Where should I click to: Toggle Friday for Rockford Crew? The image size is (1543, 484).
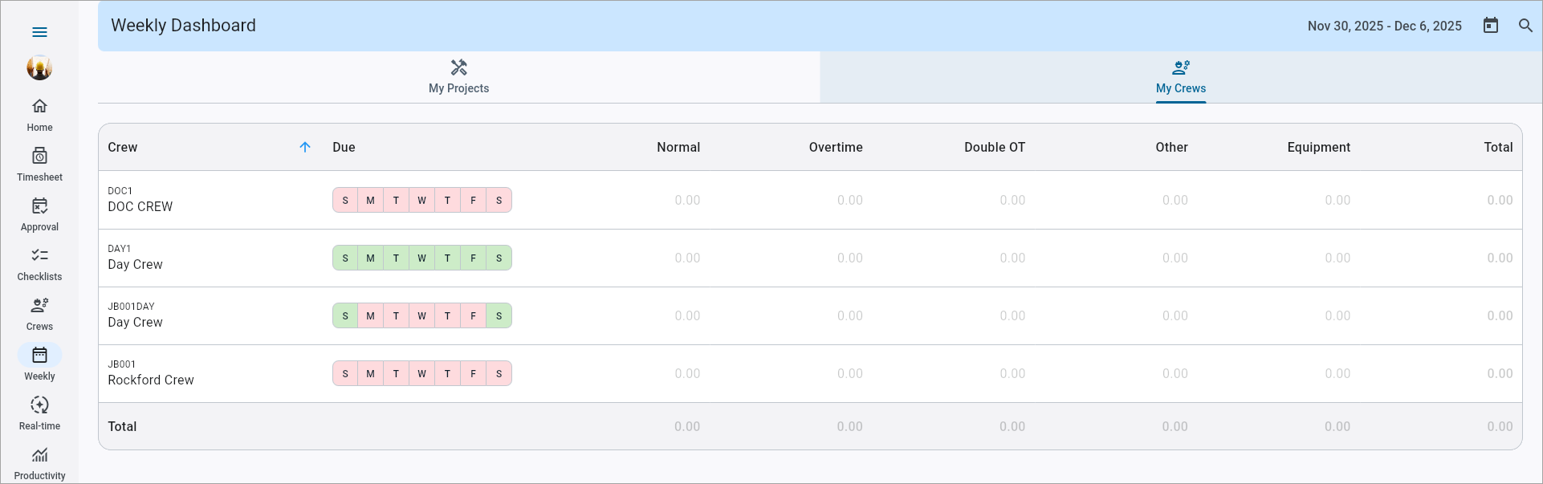[473, 374]
